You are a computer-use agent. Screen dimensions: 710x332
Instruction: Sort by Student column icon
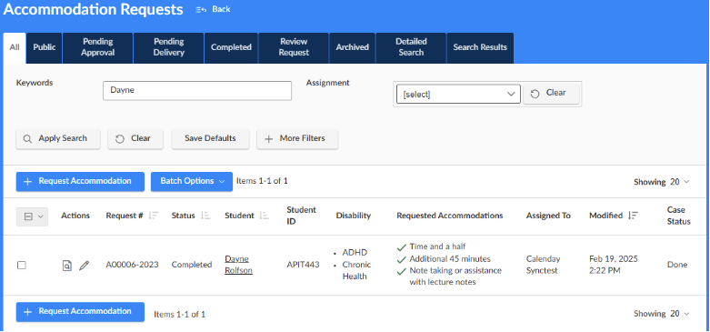point(265,216)
